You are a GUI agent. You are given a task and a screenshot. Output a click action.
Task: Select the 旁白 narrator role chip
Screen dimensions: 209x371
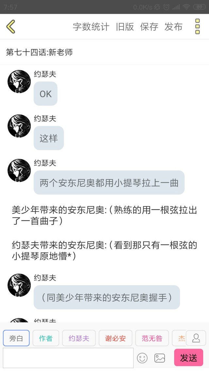click(x=16, y=338)
